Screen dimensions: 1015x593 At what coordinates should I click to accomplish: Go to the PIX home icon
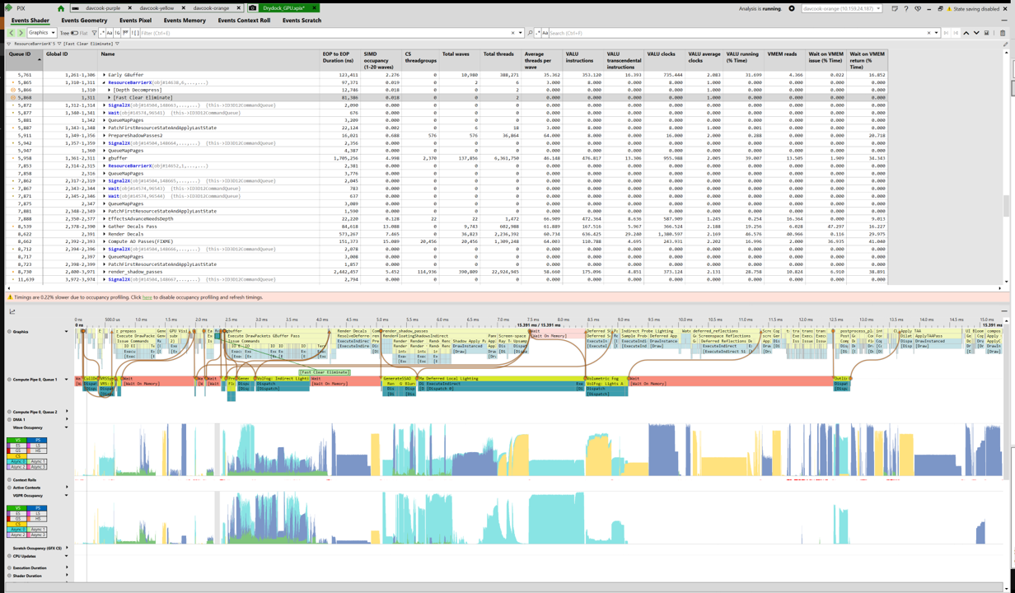click(x=60, y=8)
